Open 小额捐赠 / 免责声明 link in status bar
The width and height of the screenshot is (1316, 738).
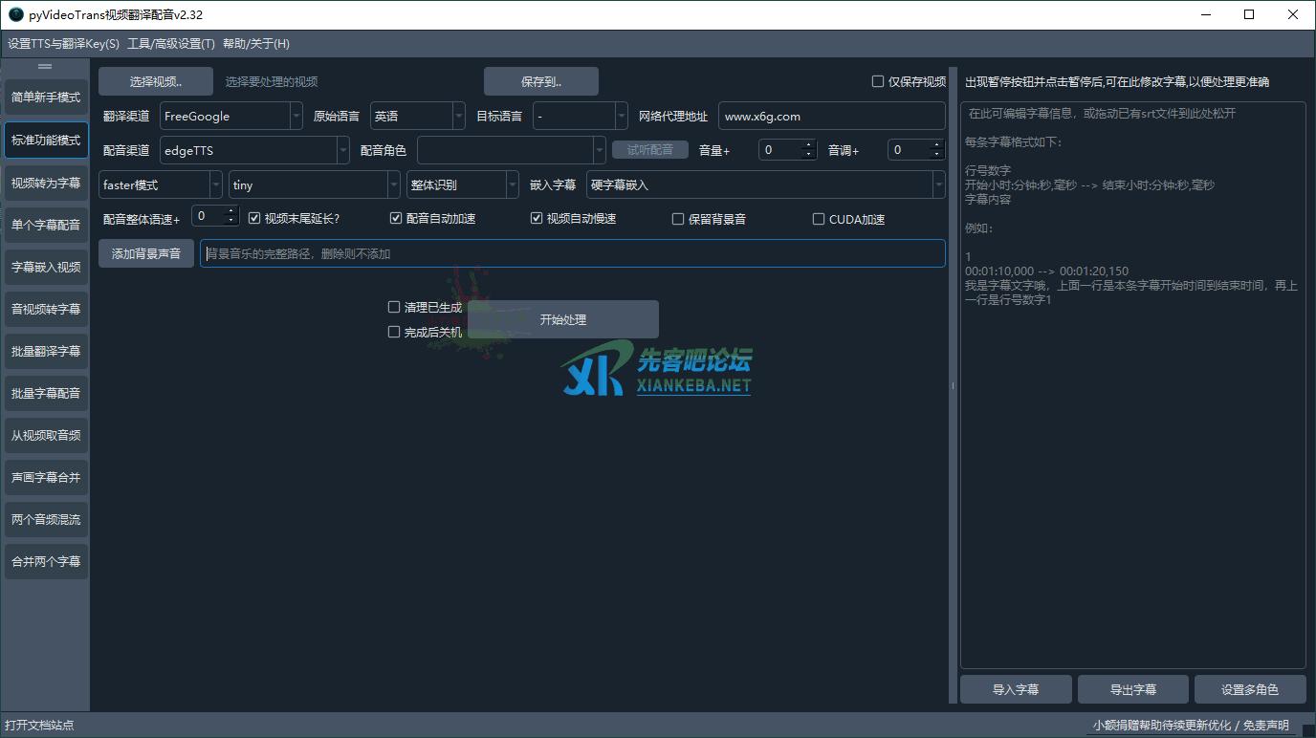1191,726
